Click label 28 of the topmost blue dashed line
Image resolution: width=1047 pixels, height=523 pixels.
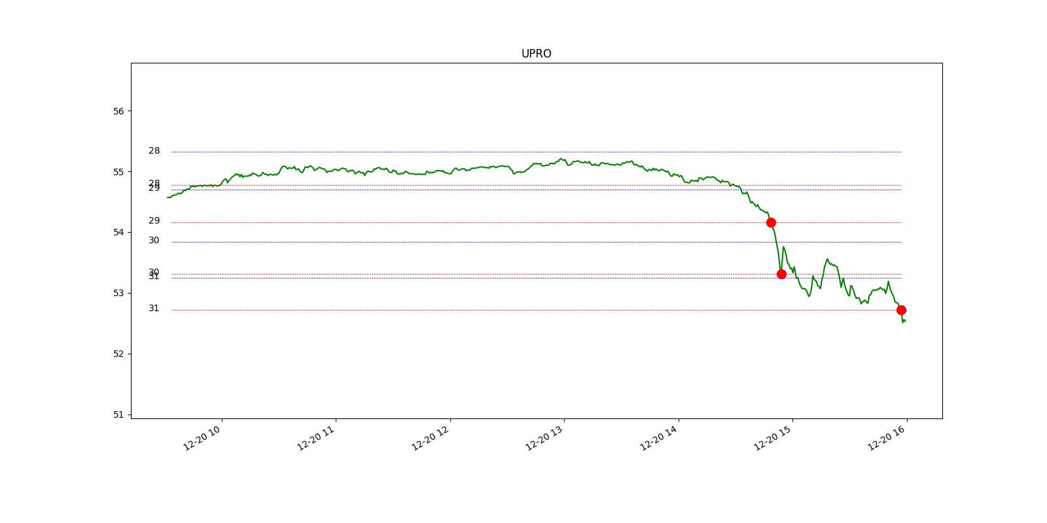coord(154,151)
